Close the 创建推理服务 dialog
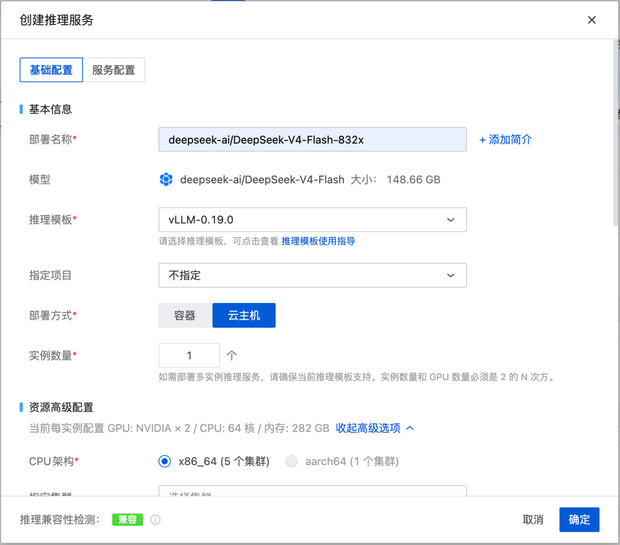The image size is (620, 545). [x=591, y=20]
